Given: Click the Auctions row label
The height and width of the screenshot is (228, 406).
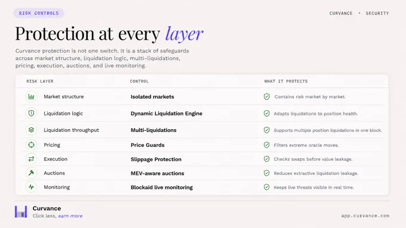Looking at the screenshot, I should [54, 173].
